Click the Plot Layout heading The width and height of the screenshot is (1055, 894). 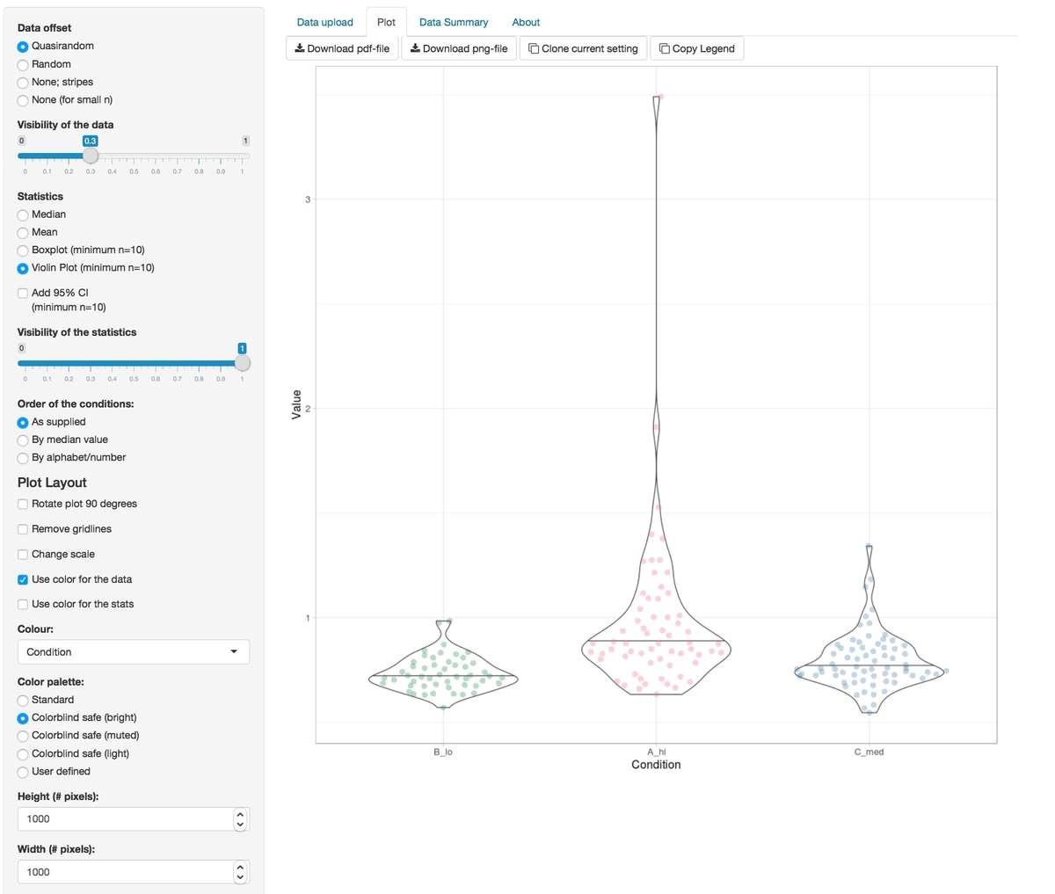coord(52,483)
